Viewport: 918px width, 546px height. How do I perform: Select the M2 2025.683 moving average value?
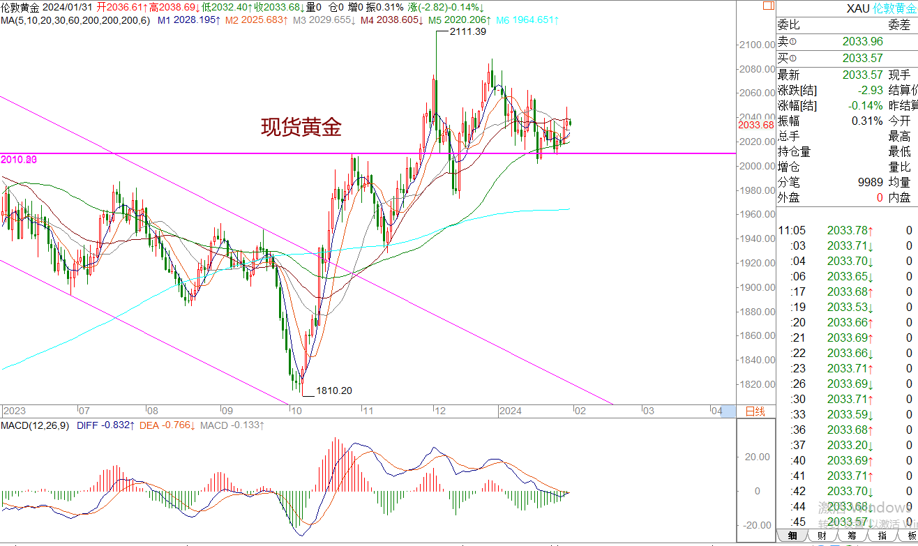(x=257, y=20)
